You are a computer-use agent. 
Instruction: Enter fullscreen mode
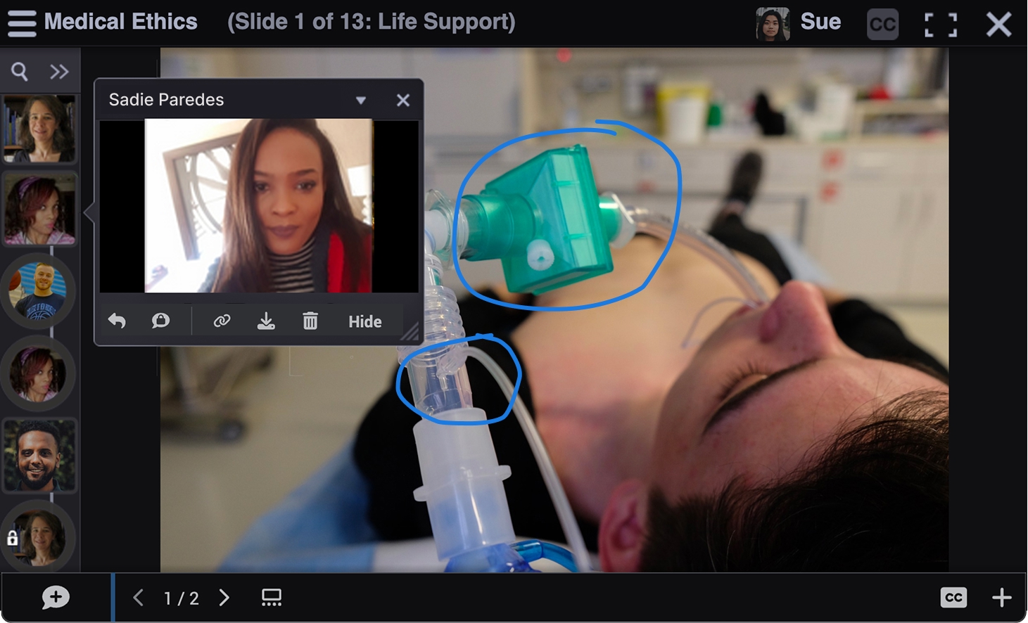pyautogui.click(x=940, y=25)
